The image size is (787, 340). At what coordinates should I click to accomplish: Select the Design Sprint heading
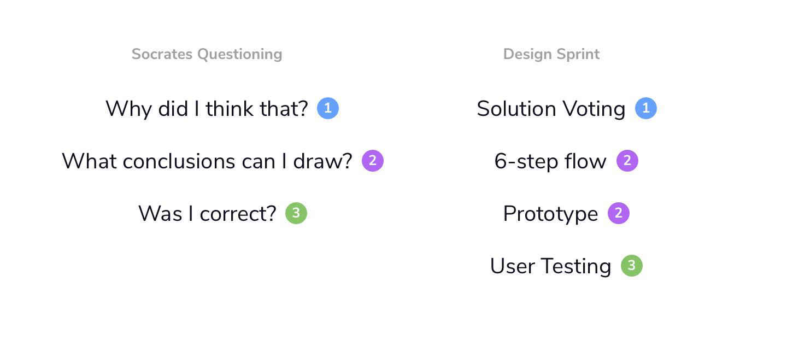point(551,54)
